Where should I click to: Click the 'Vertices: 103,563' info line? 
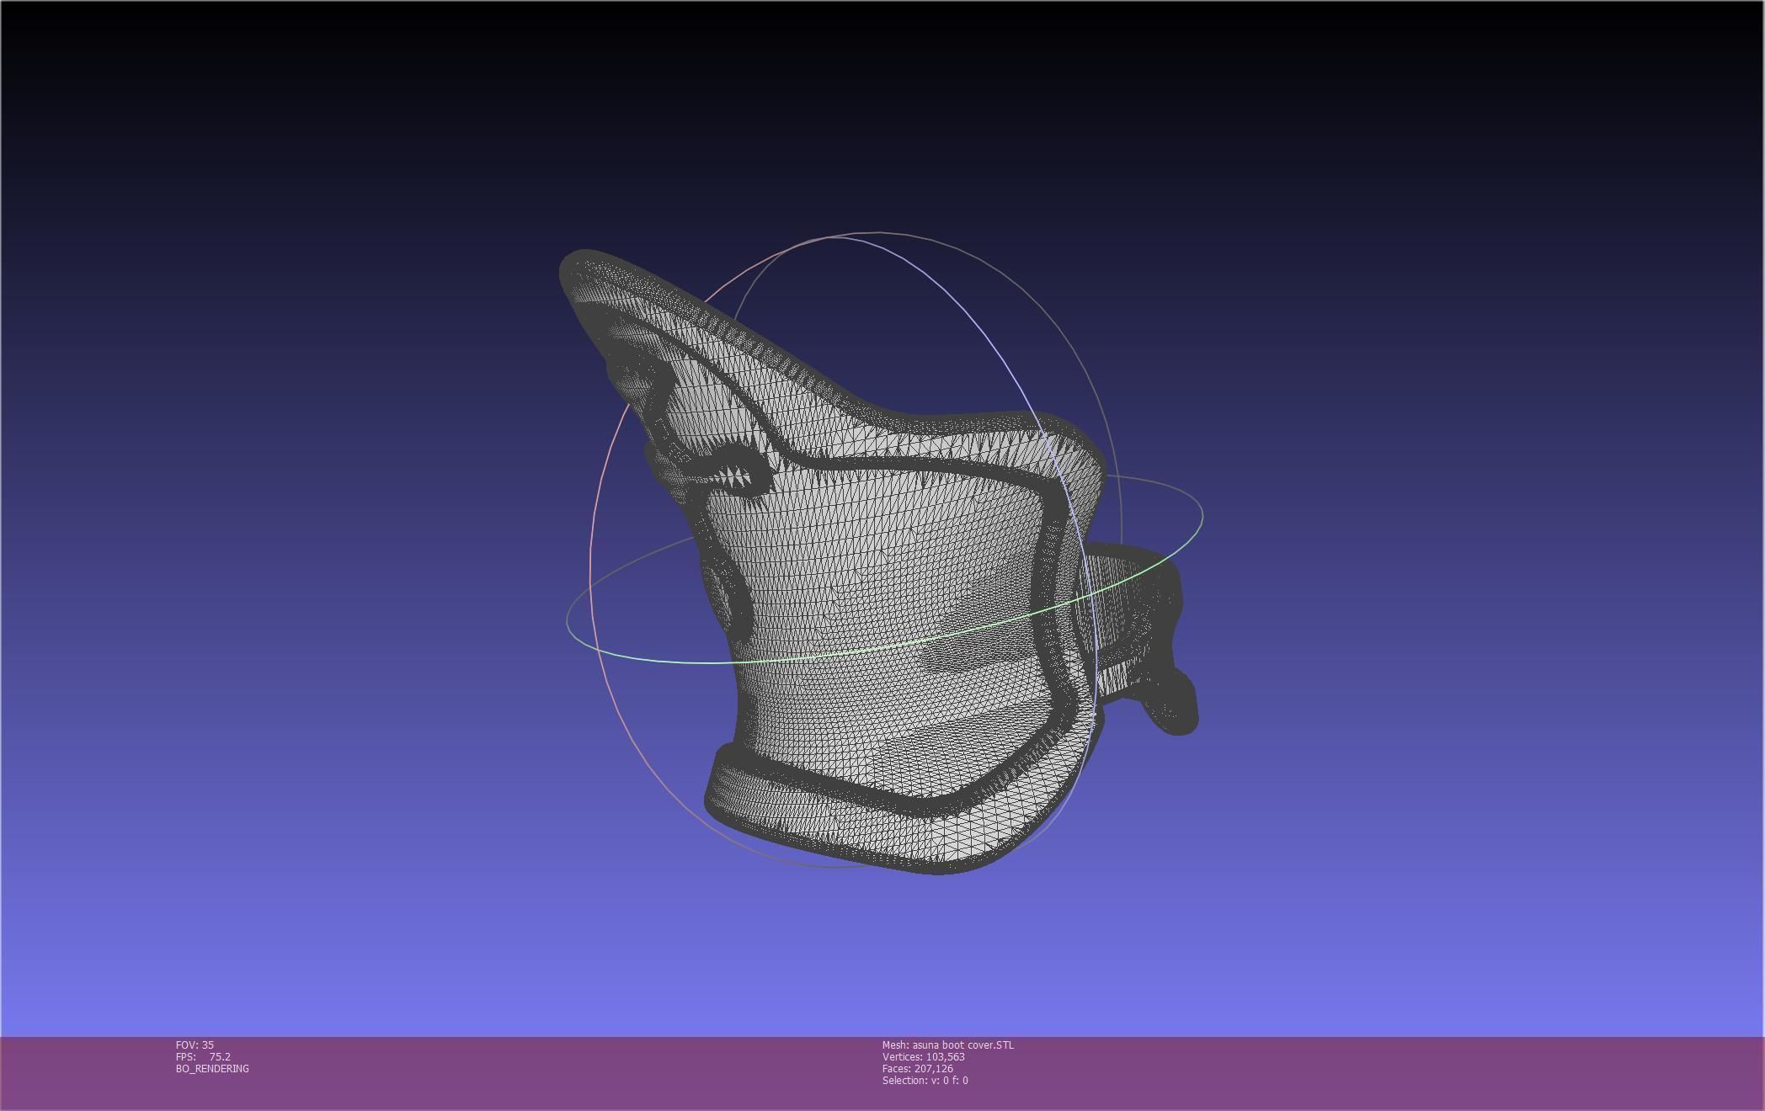924,1056
